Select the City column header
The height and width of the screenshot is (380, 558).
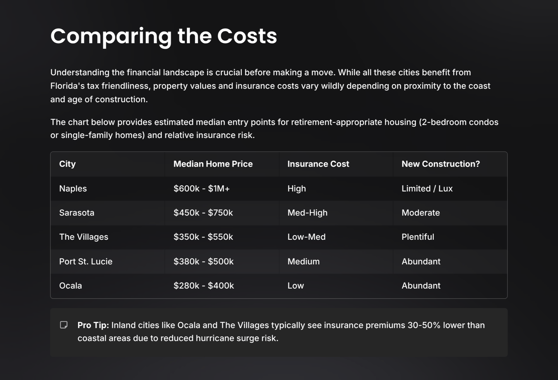pos(68,164)
